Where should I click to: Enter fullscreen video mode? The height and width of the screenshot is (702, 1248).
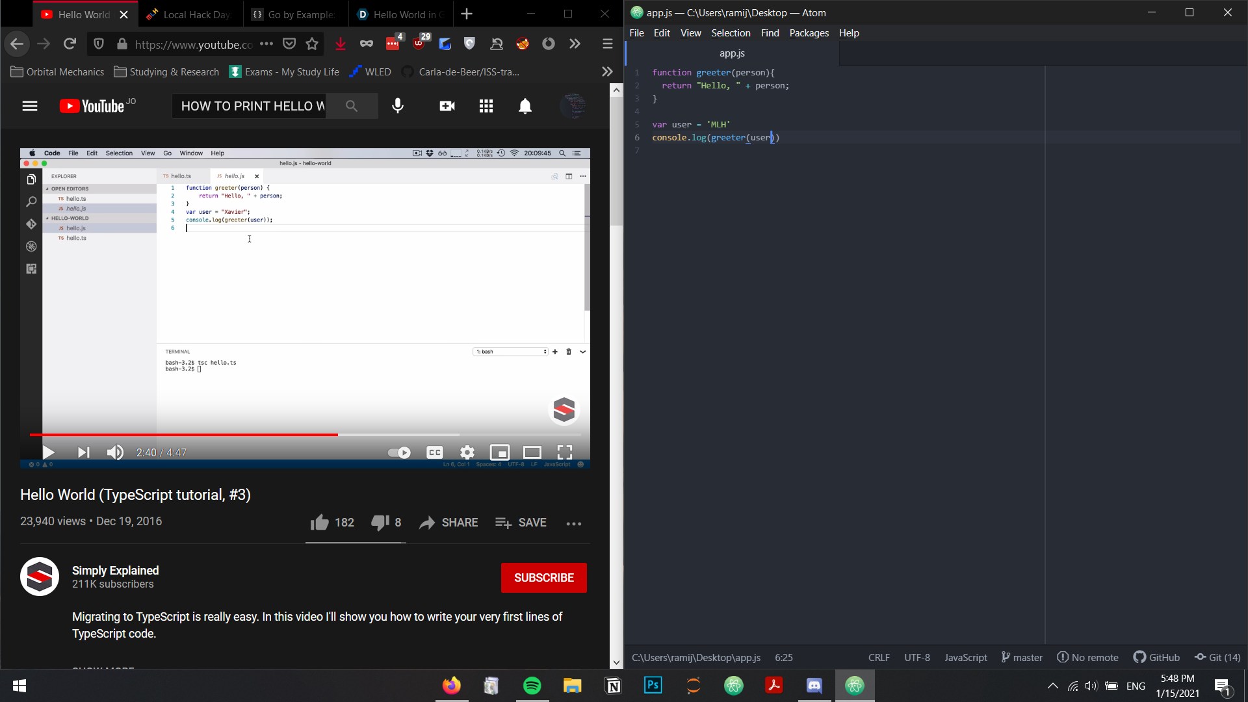[564, 452]
